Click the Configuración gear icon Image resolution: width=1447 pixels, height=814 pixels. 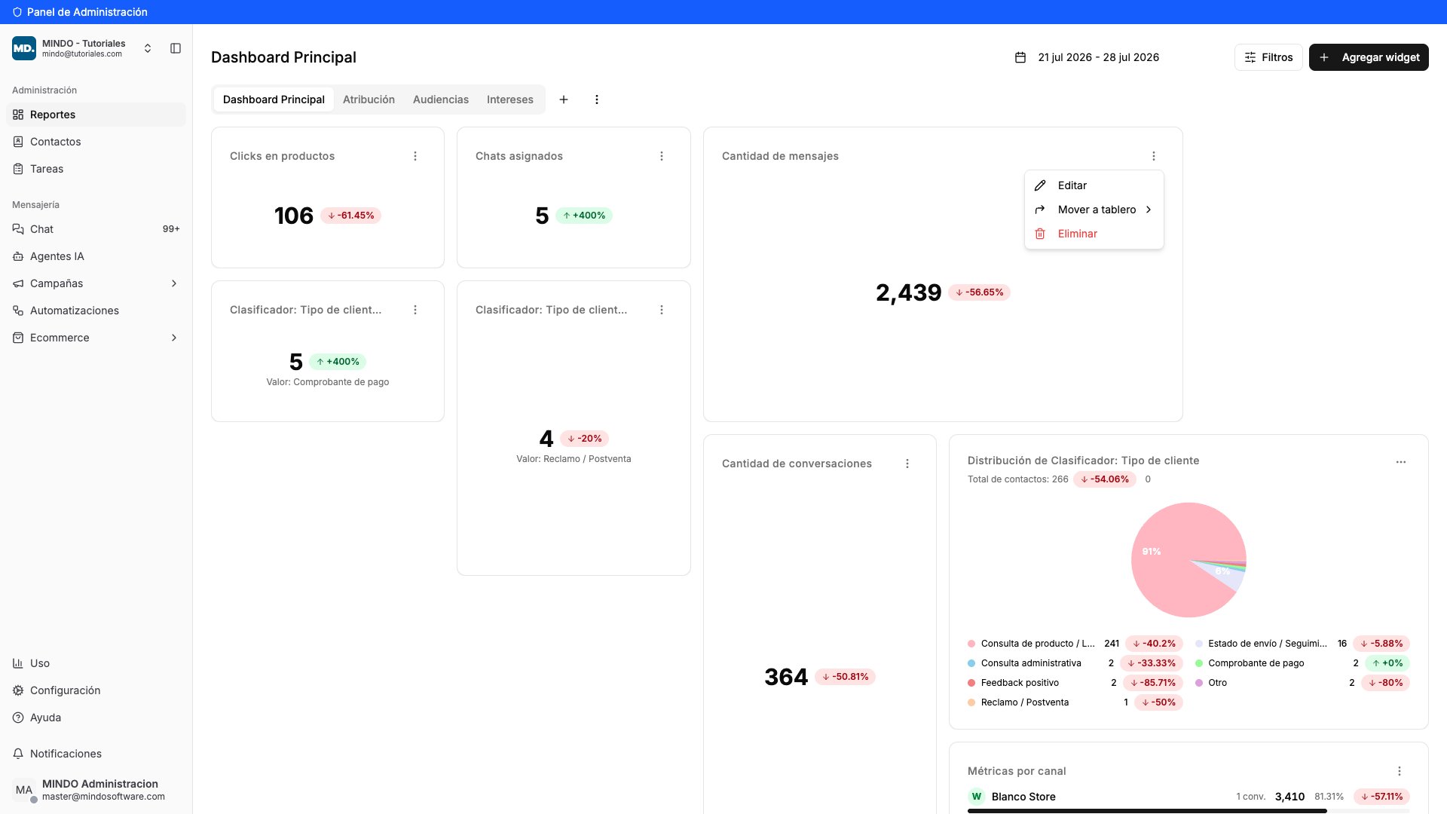[x=18, y=690]
